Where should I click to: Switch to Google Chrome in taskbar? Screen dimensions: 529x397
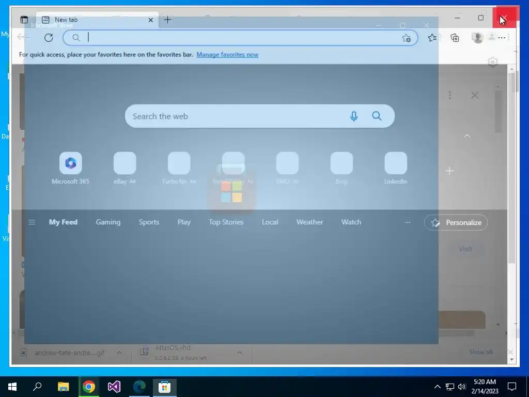(x=89, y=387)
